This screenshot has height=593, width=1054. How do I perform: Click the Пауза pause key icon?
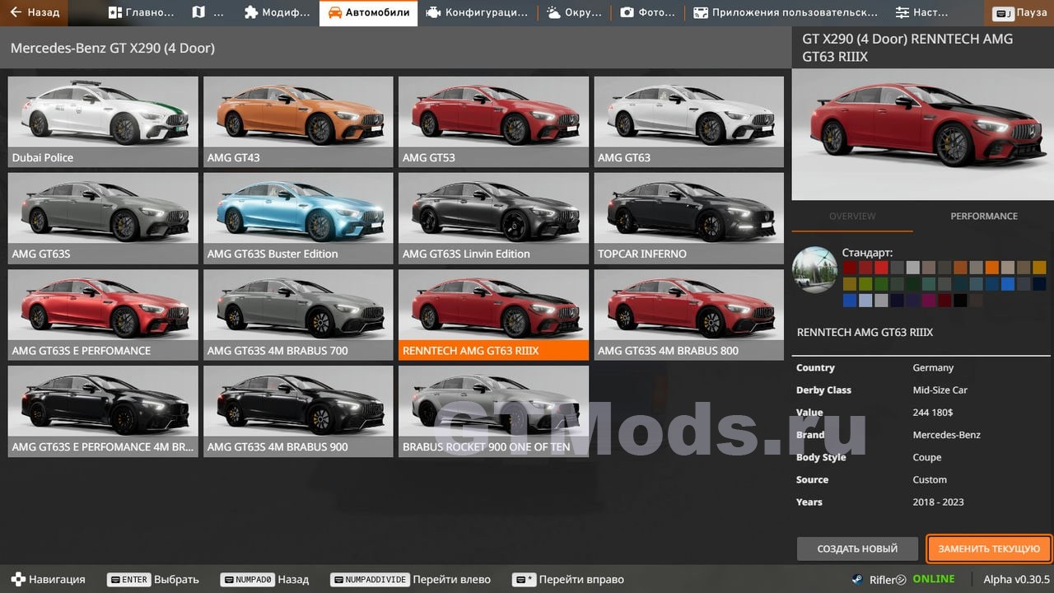(1003, 13)
